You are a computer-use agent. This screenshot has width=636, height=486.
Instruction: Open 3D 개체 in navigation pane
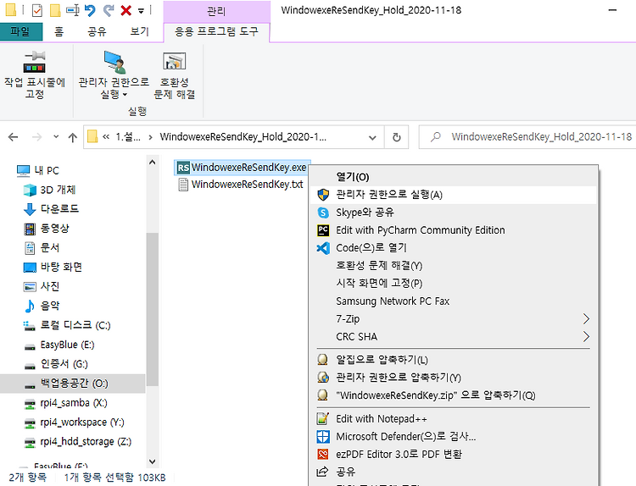point(49,190)
